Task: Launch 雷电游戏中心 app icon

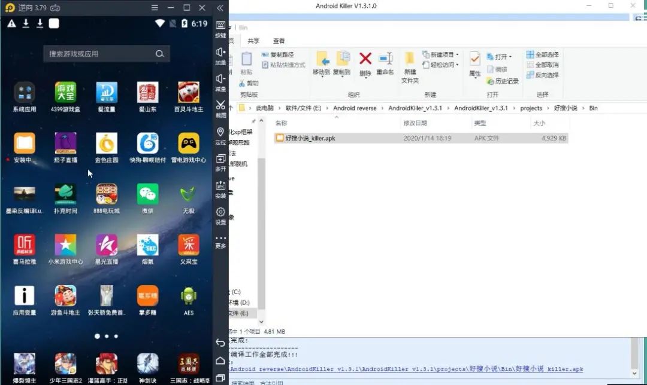Action: point(189,143)
